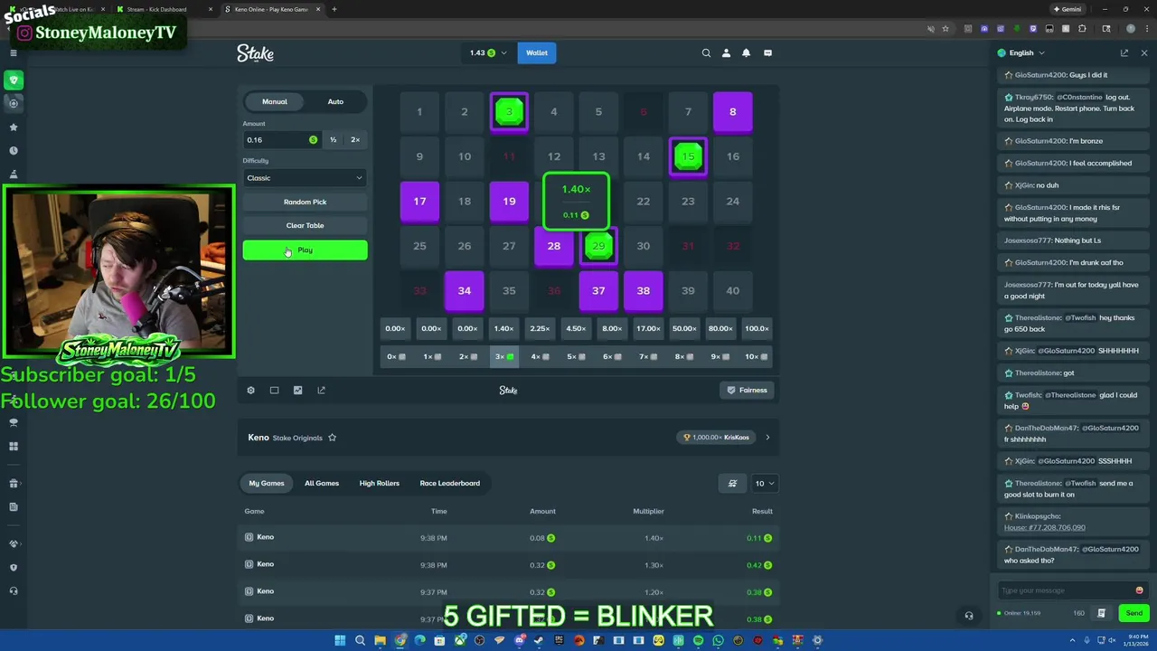Click Clear Table button

click(305, 226)
